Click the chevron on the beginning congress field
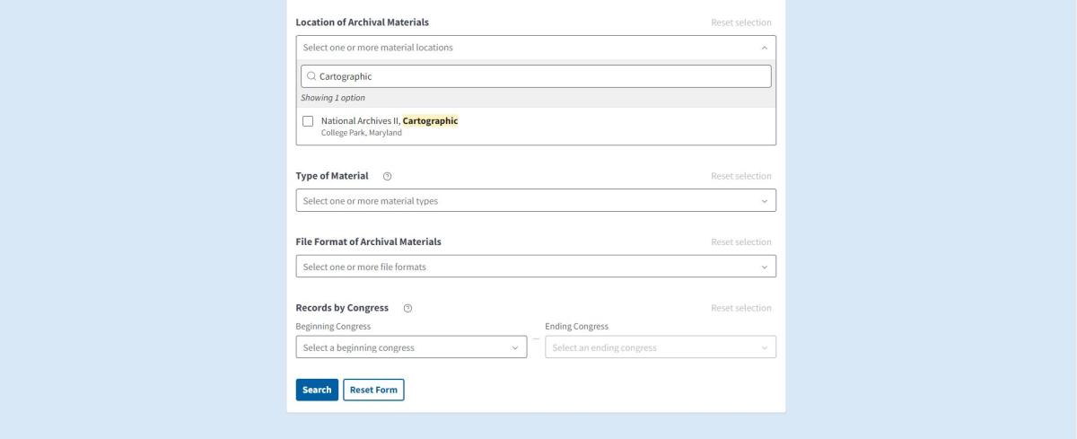1077x439 pixels. (515, 347)
